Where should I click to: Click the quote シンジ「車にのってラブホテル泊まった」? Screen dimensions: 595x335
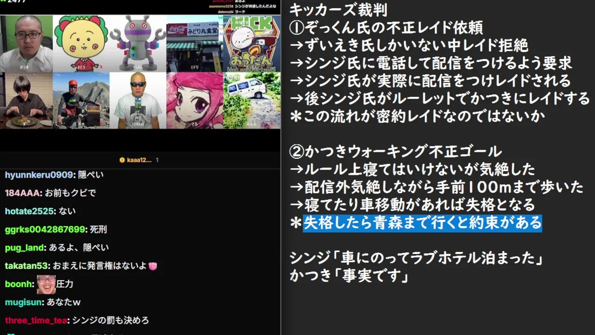(417, 258)
